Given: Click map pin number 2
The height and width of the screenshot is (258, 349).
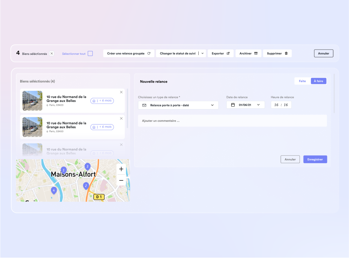Looking at the screenshot, I should (86, 186).
